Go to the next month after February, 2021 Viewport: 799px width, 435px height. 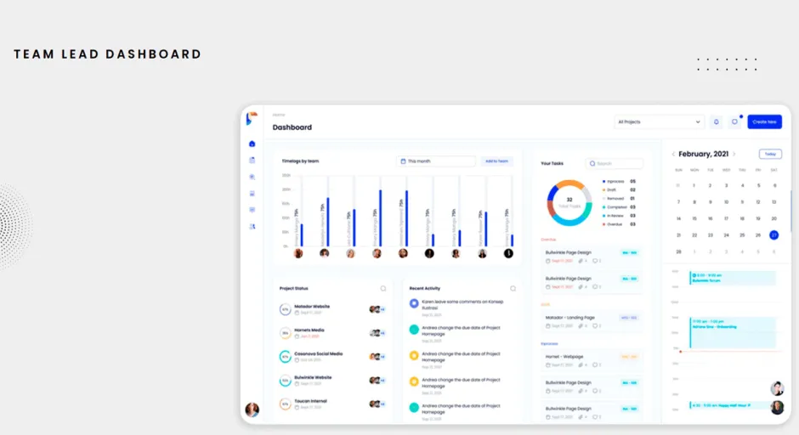point(734,154)
